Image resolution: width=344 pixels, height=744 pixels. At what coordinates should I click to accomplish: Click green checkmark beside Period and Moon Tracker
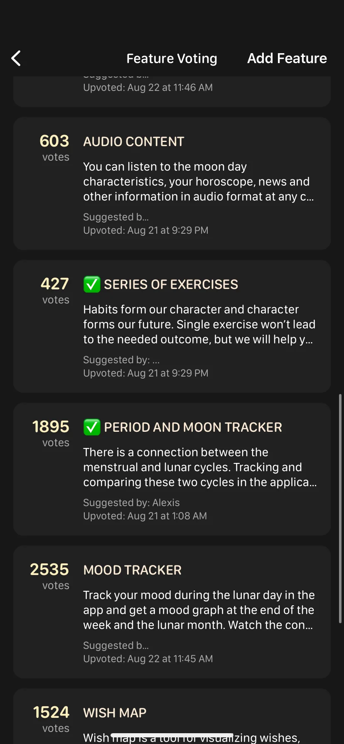tap(92, 427)
